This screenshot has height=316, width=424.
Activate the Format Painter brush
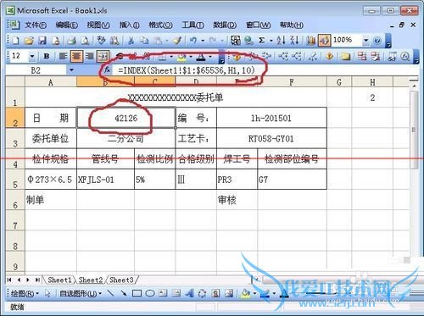click(177, 41)
